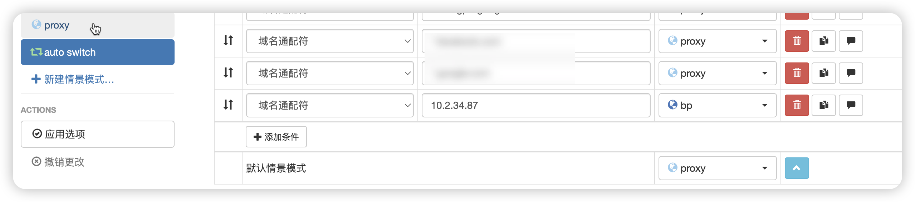This screenshot has width=915, height=202.
Task: Click the 应用选项 apply button
Action: (97, 134)
